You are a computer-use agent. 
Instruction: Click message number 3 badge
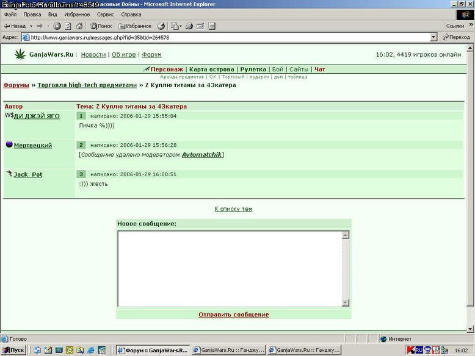[81, 174]
